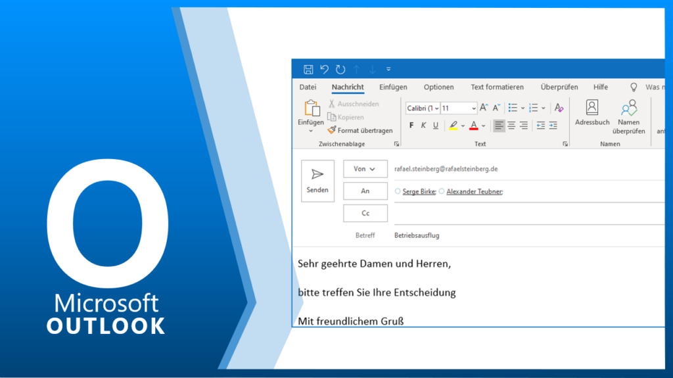This screenshot has width=673, height=378.
Task: Click the lightbulb search icon
Action: coord(634,87)
